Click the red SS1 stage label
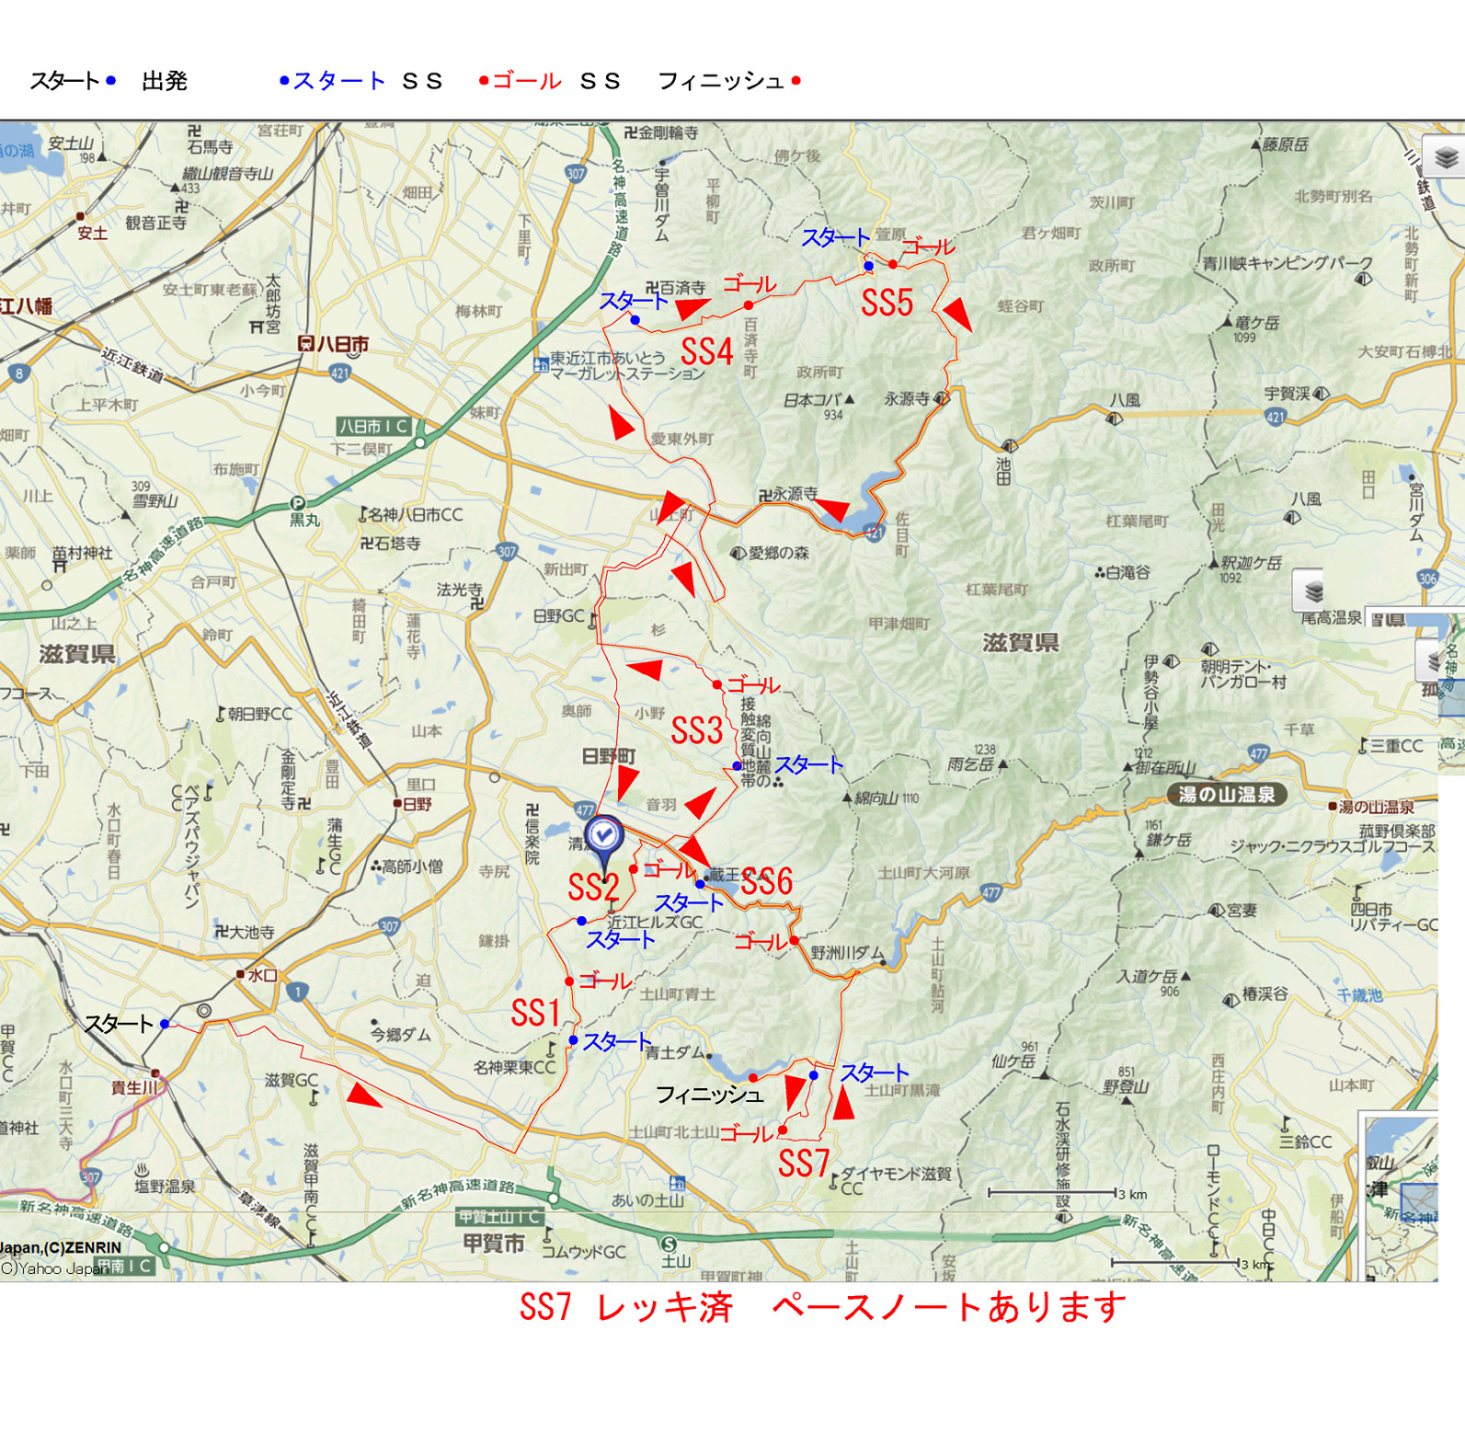The height and width of the screenshot is (1434, 1465). pos(535,1012)
